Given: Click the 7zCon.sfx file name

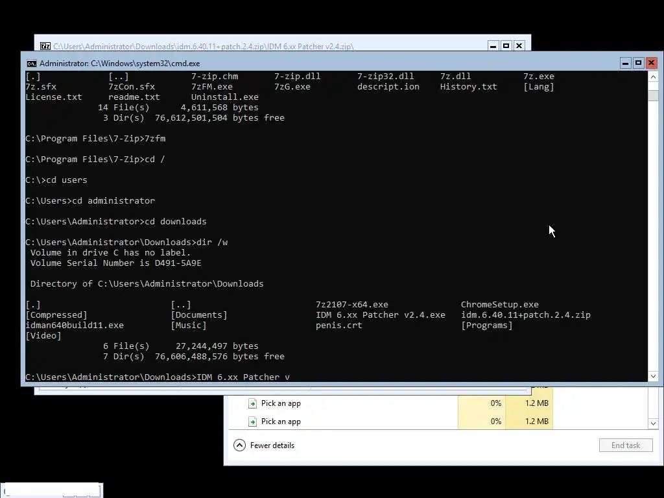Looking at the screenshot, I should coord(132,87).
